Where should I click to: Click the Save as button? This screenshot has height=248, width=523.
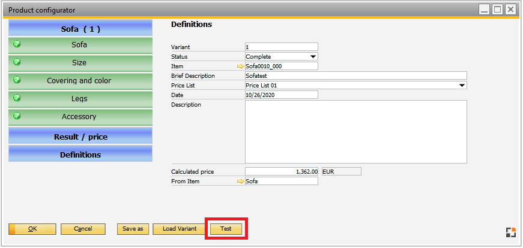pyautogui.click(x=133, y=229)
